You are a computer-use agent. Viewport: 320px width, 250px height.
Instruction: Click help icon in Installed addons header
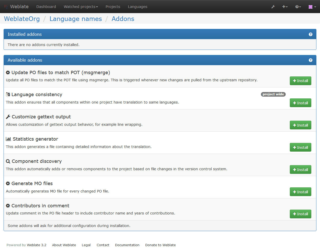(x=311, y=34)
